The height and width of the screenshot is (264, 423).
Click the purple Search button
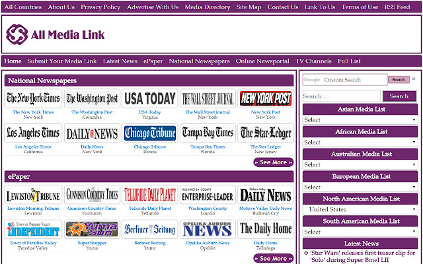click(x=399, y=96)
